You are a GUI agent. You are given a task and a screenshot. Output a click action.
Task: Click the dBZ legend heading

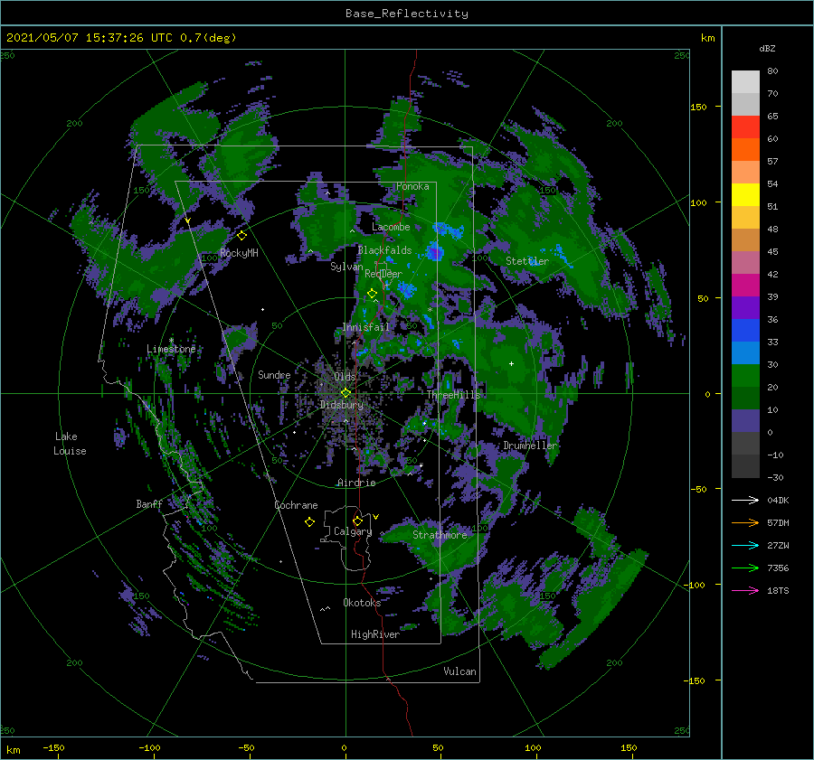(x=767, y=48)
